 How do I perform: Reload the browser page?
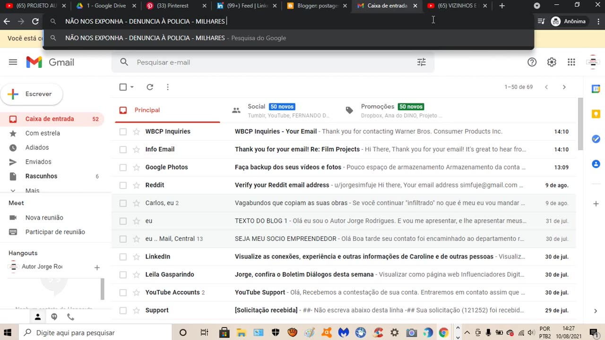tap(35, 21)
